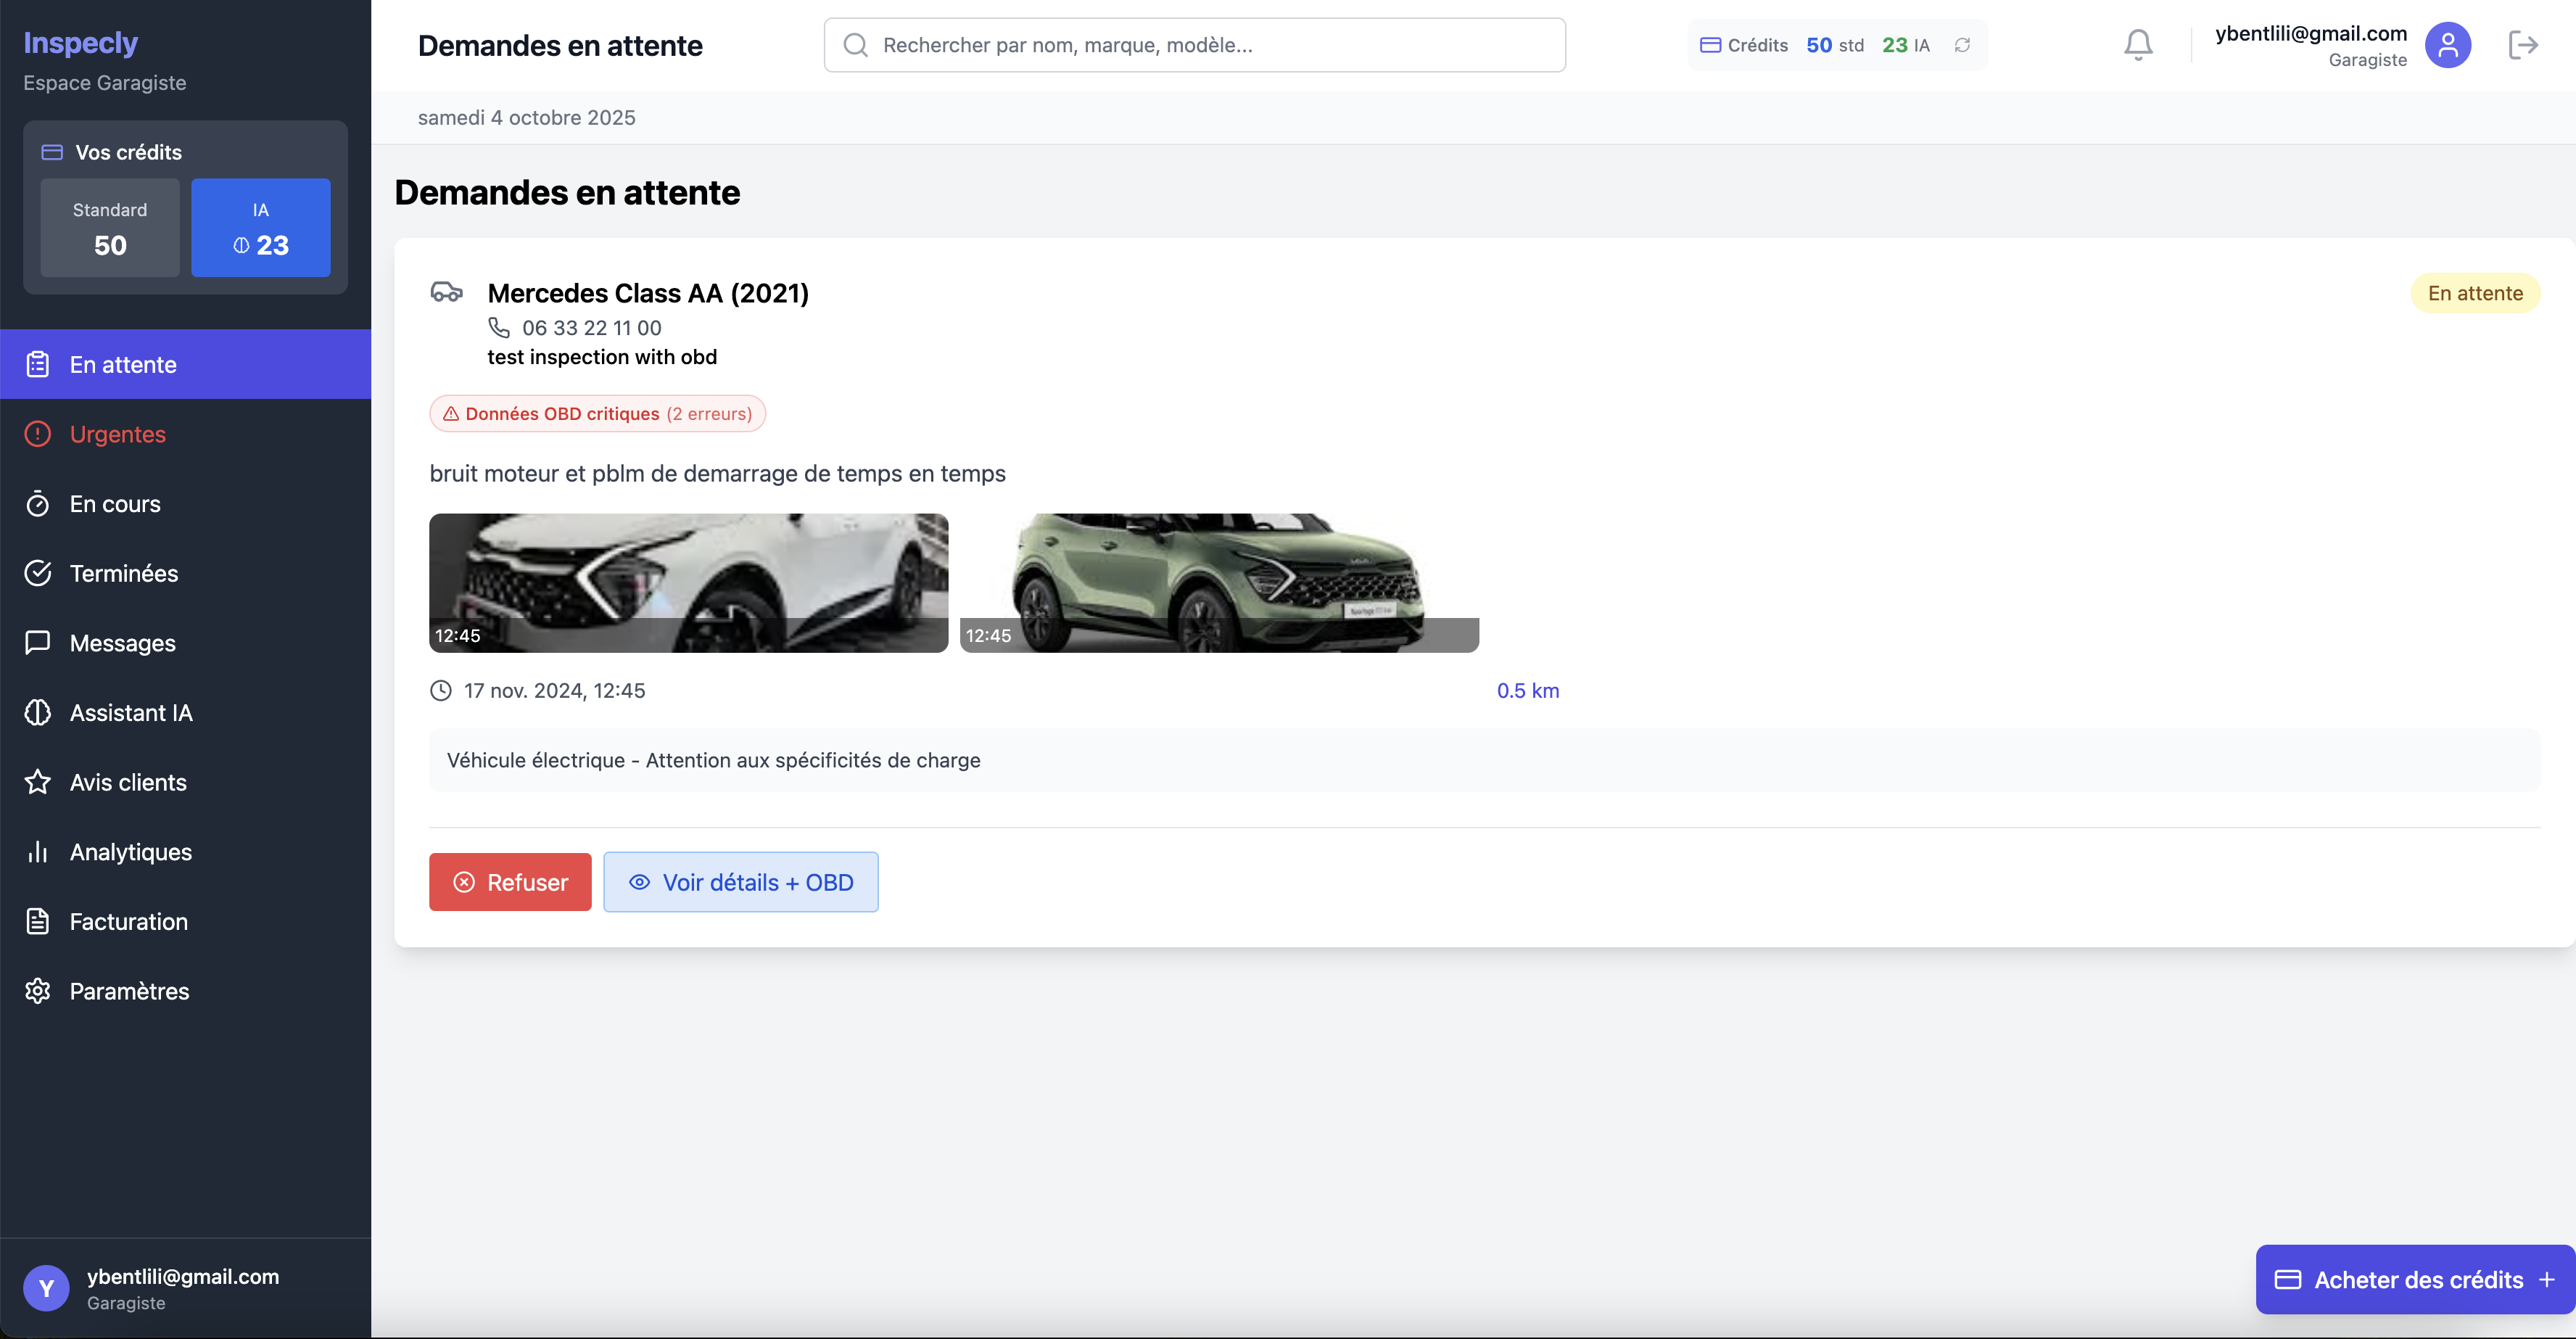Select the IA credits tile showing 23

click(261, 227)
